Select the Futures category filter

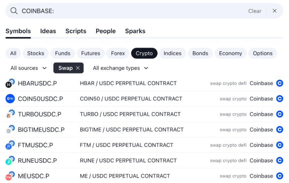(90, 53)
